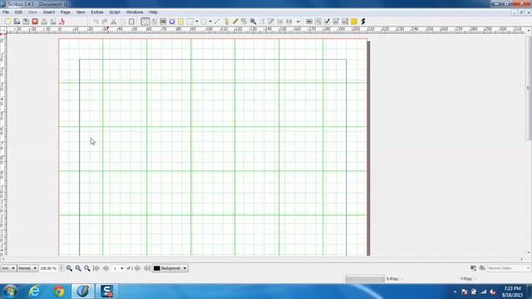Close the document using red Close icon

(35, 22)
